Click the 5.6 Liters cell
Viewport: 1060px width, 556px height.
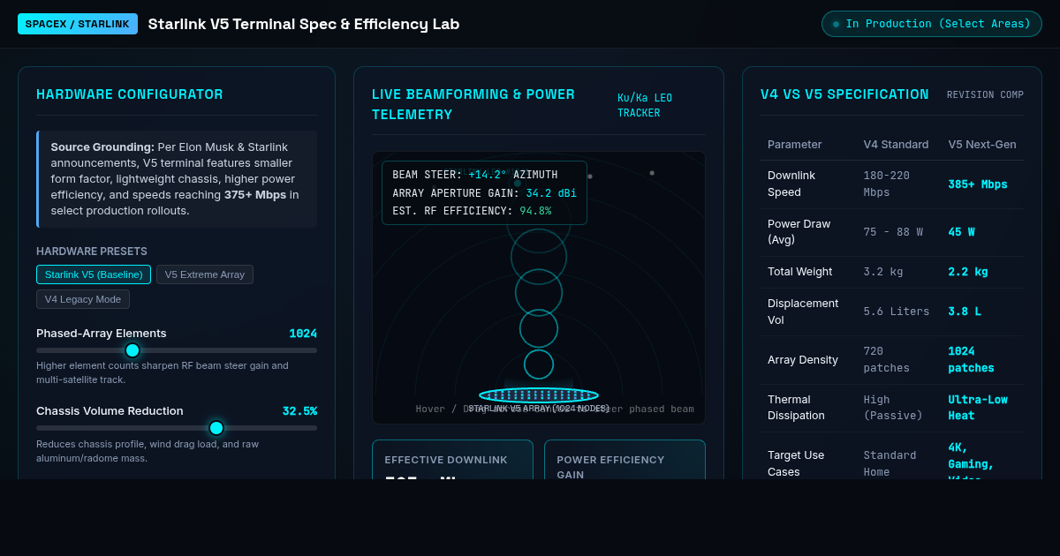tap(897, 312)
